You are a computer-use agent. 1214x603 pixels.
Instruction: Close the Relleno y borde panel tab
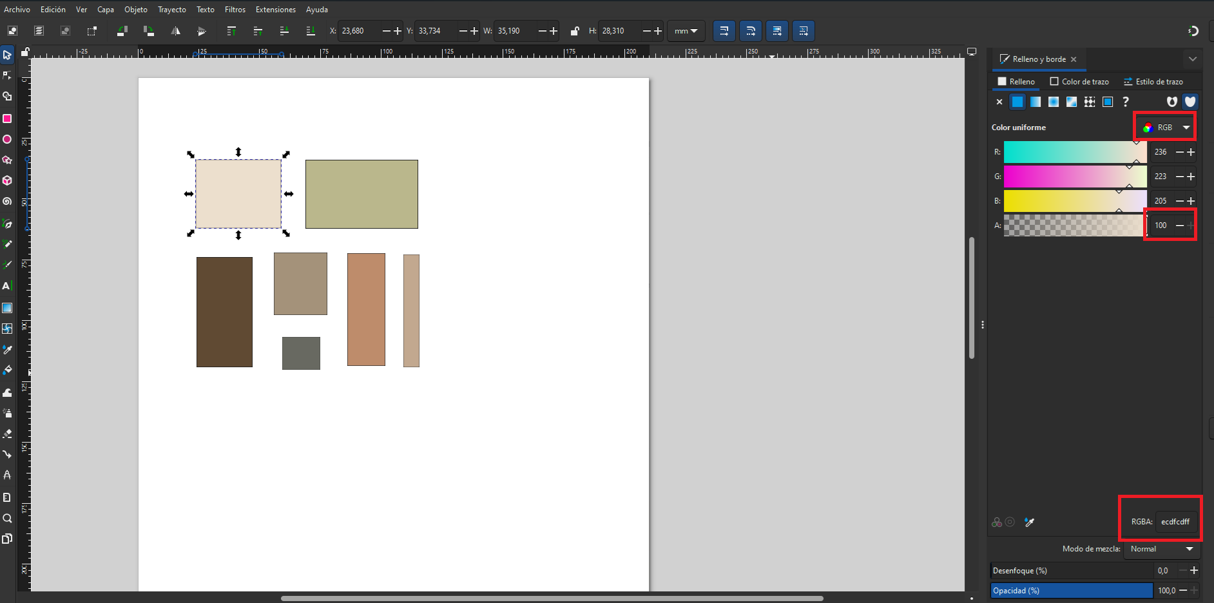pos(1074,59)
